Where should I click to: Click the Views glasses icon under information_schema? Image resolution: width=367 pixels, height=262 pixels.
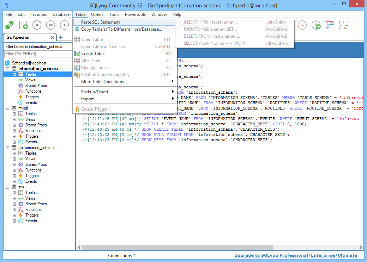pos(21,80)
